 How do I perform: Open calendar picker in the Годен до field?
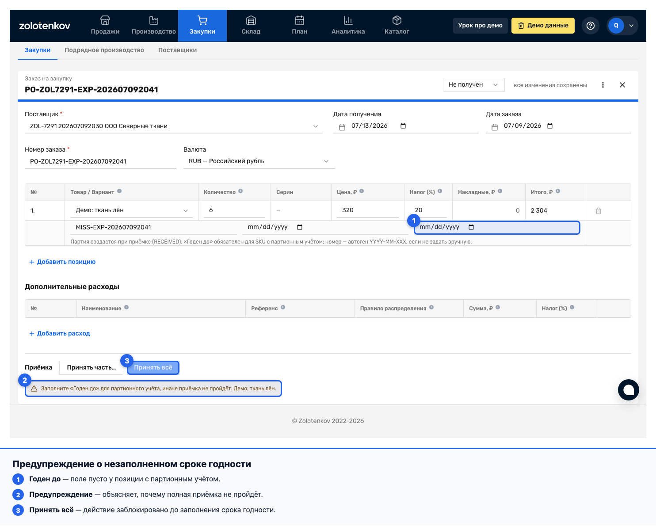pyautogui.click(x=471, y=227)
